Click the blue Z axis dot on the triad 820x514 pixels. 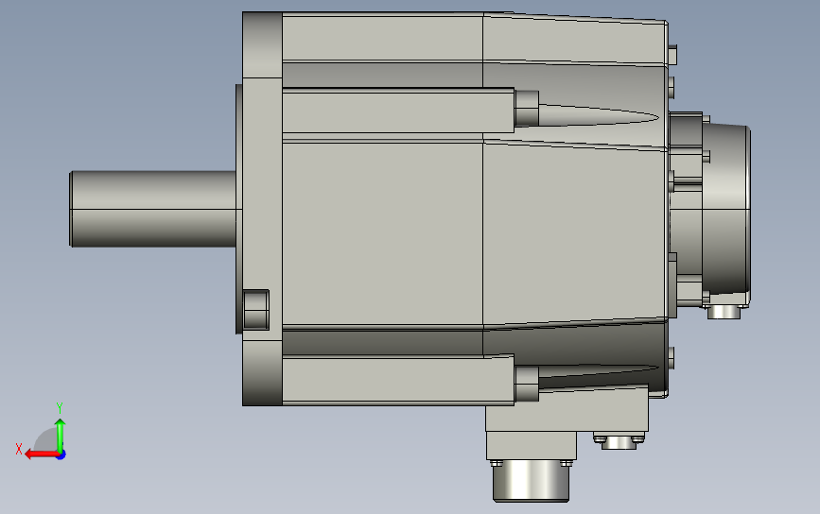[61, 455]
